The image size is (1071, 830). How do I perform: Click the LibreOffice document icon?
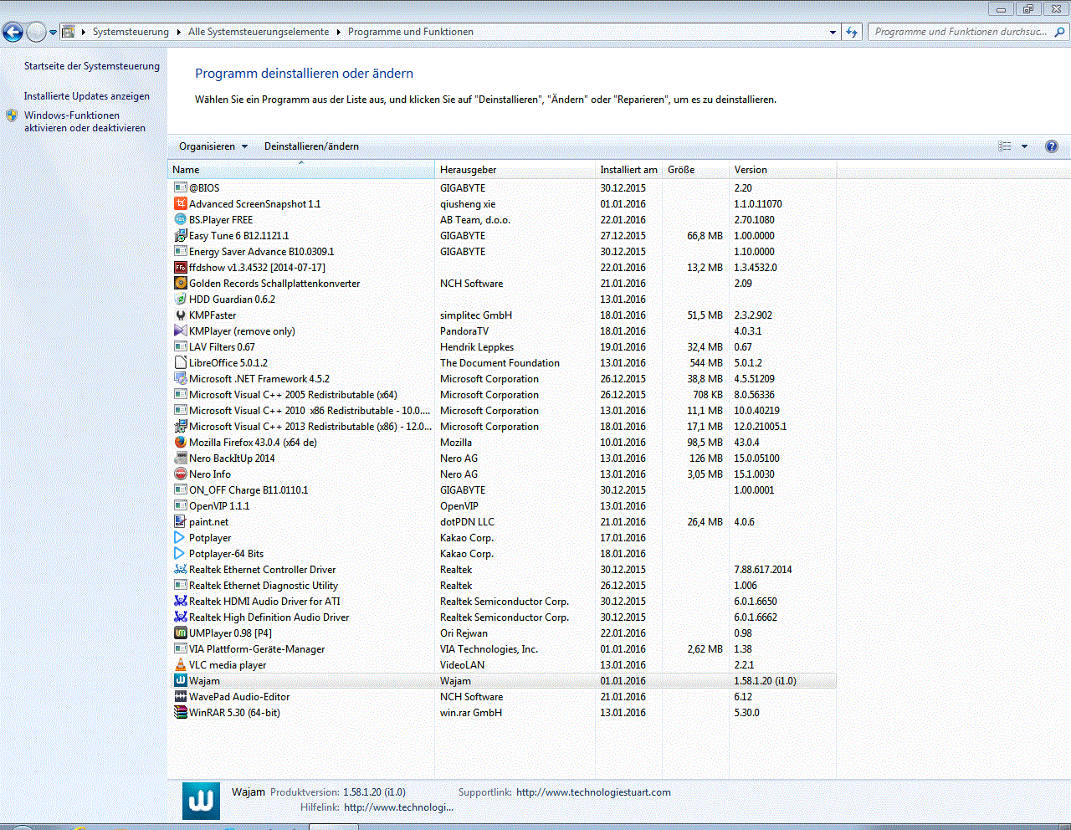(180, 362)
